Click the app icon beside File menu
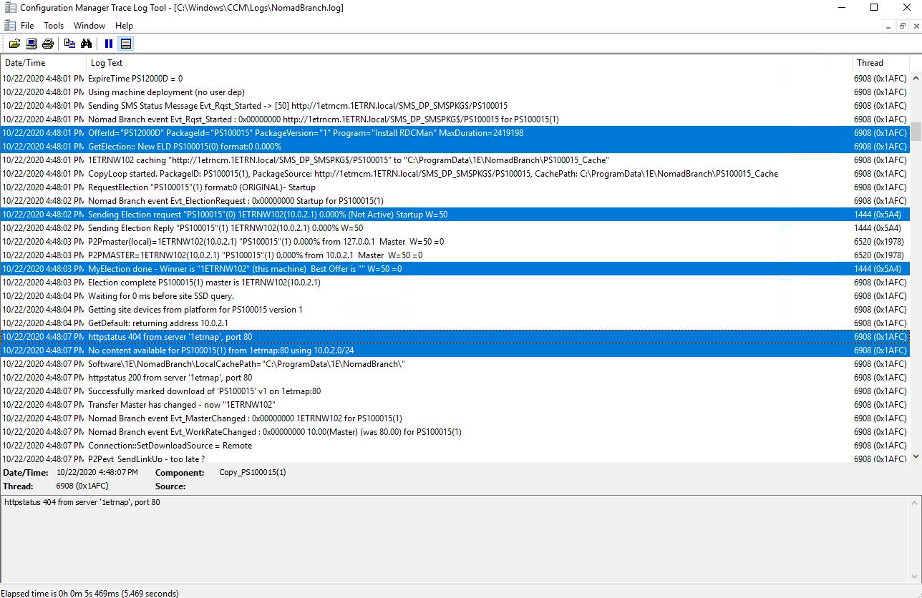This screenshot has width=922, height=598. click(x=10, y=26)
